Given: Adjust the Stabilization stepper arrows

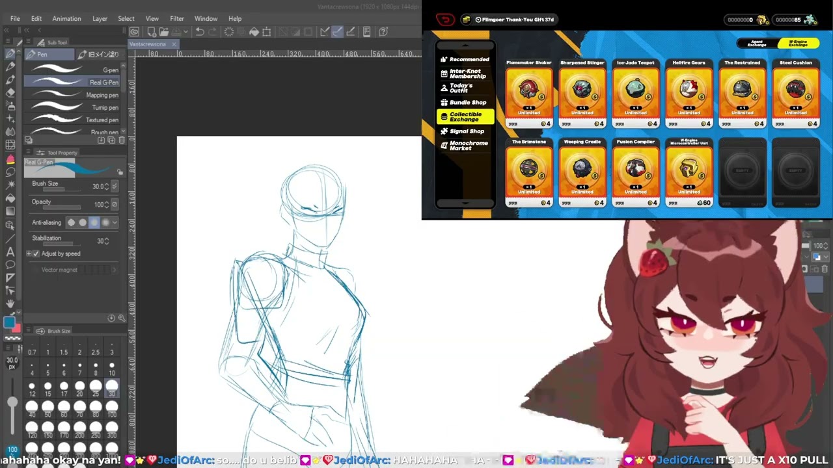Looking at the screenshot, I should click(107, 240).
